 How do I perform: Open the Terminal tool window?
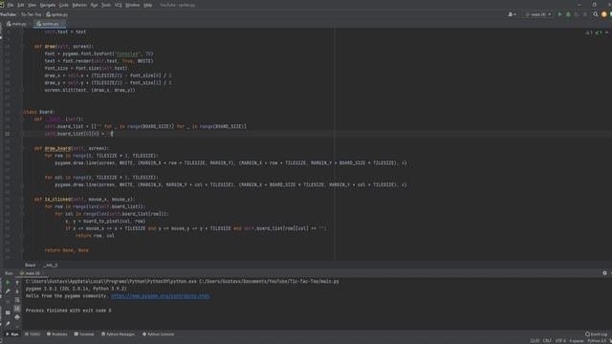[x=84, y=334]
